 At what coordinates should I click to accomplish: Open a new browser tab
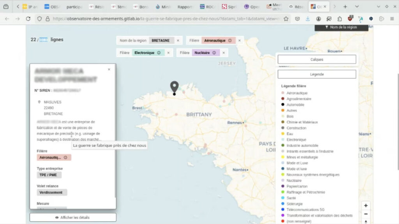click(x=345, y=7)
